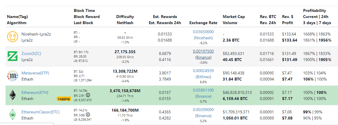Click Binance link in EthereumClassic row
Image resolution: width=338 pixels, height=125 pixels.
[x=203, y=116]
